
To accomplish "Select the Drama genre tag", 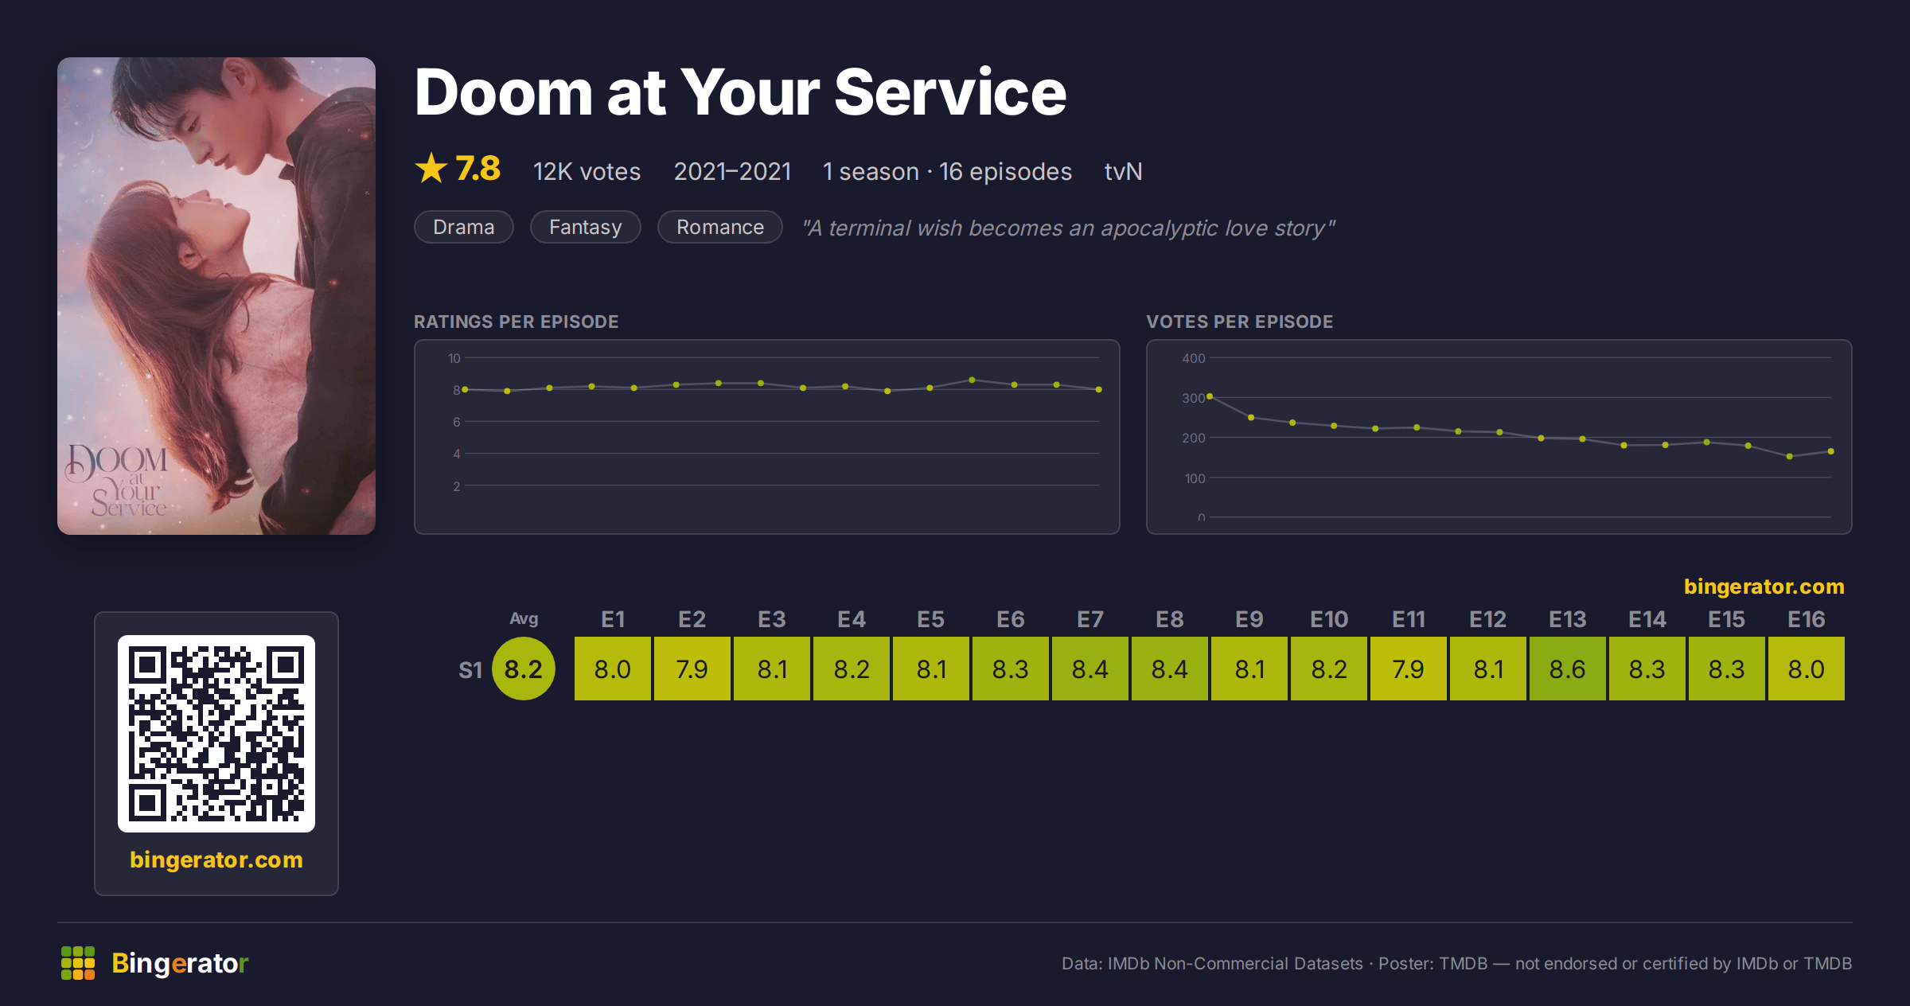I will coord(464,227).
